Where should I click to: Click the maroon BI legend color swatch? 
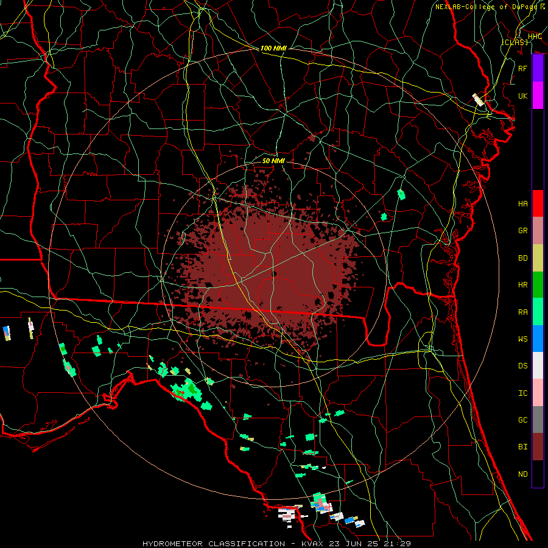point(538,447)
